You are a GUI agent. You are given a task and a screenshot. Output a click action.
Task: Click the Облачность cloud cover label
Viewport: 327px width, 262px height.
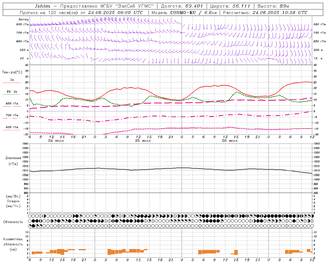(x=13, y=222)
